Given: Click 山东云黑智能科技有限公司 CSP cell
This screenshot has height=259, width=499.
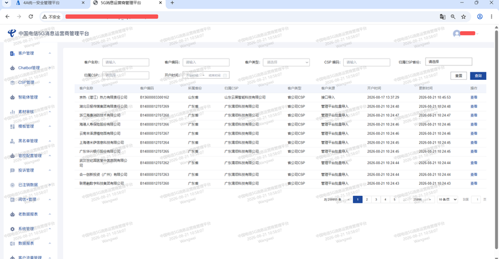Looking at the screenshot, I should (245, 97).
